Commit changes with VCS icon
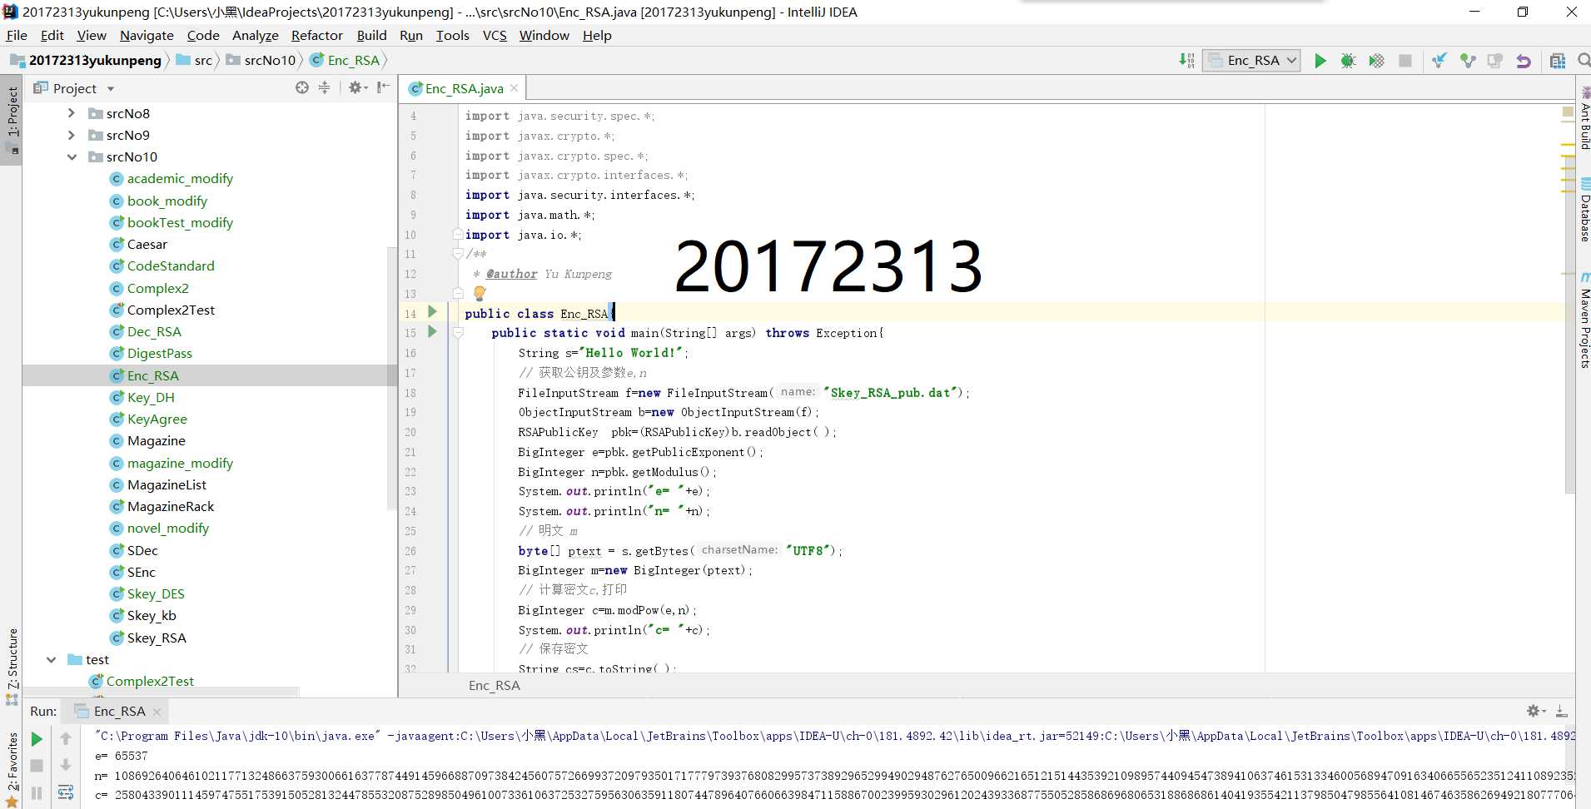Screen dimensions: 1591x809 click(1468, 61)
